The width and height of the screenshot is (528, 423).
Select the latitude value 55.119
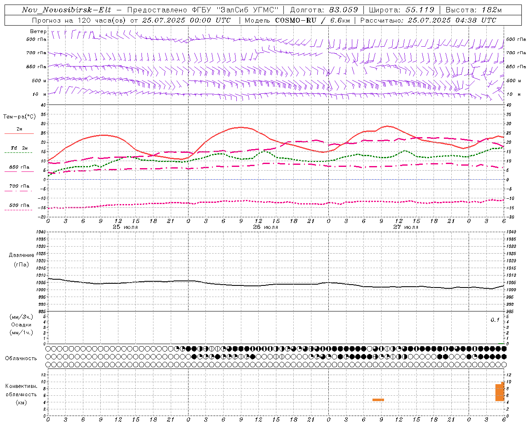[420, 10]
